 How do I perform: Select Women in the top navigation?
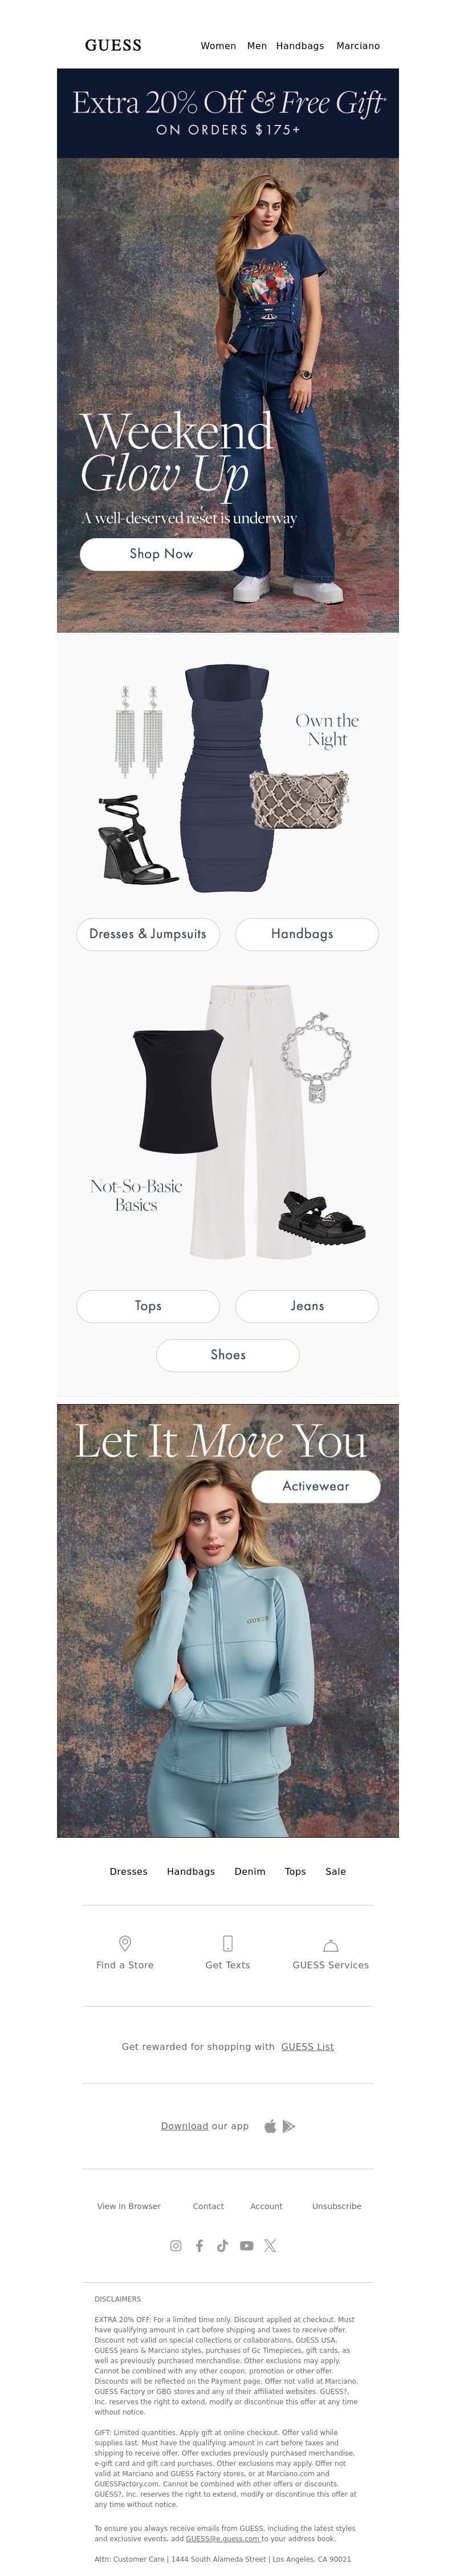click(218, 46)
